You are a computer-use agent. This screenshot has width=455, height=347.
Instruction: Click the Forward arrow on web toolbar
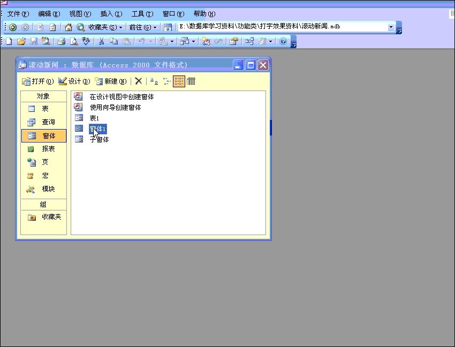25,27
